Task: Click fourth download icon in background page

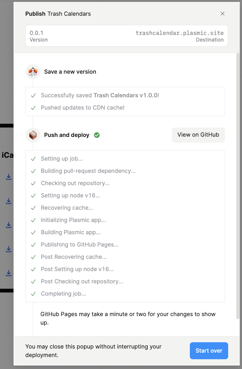Action: 9,249
